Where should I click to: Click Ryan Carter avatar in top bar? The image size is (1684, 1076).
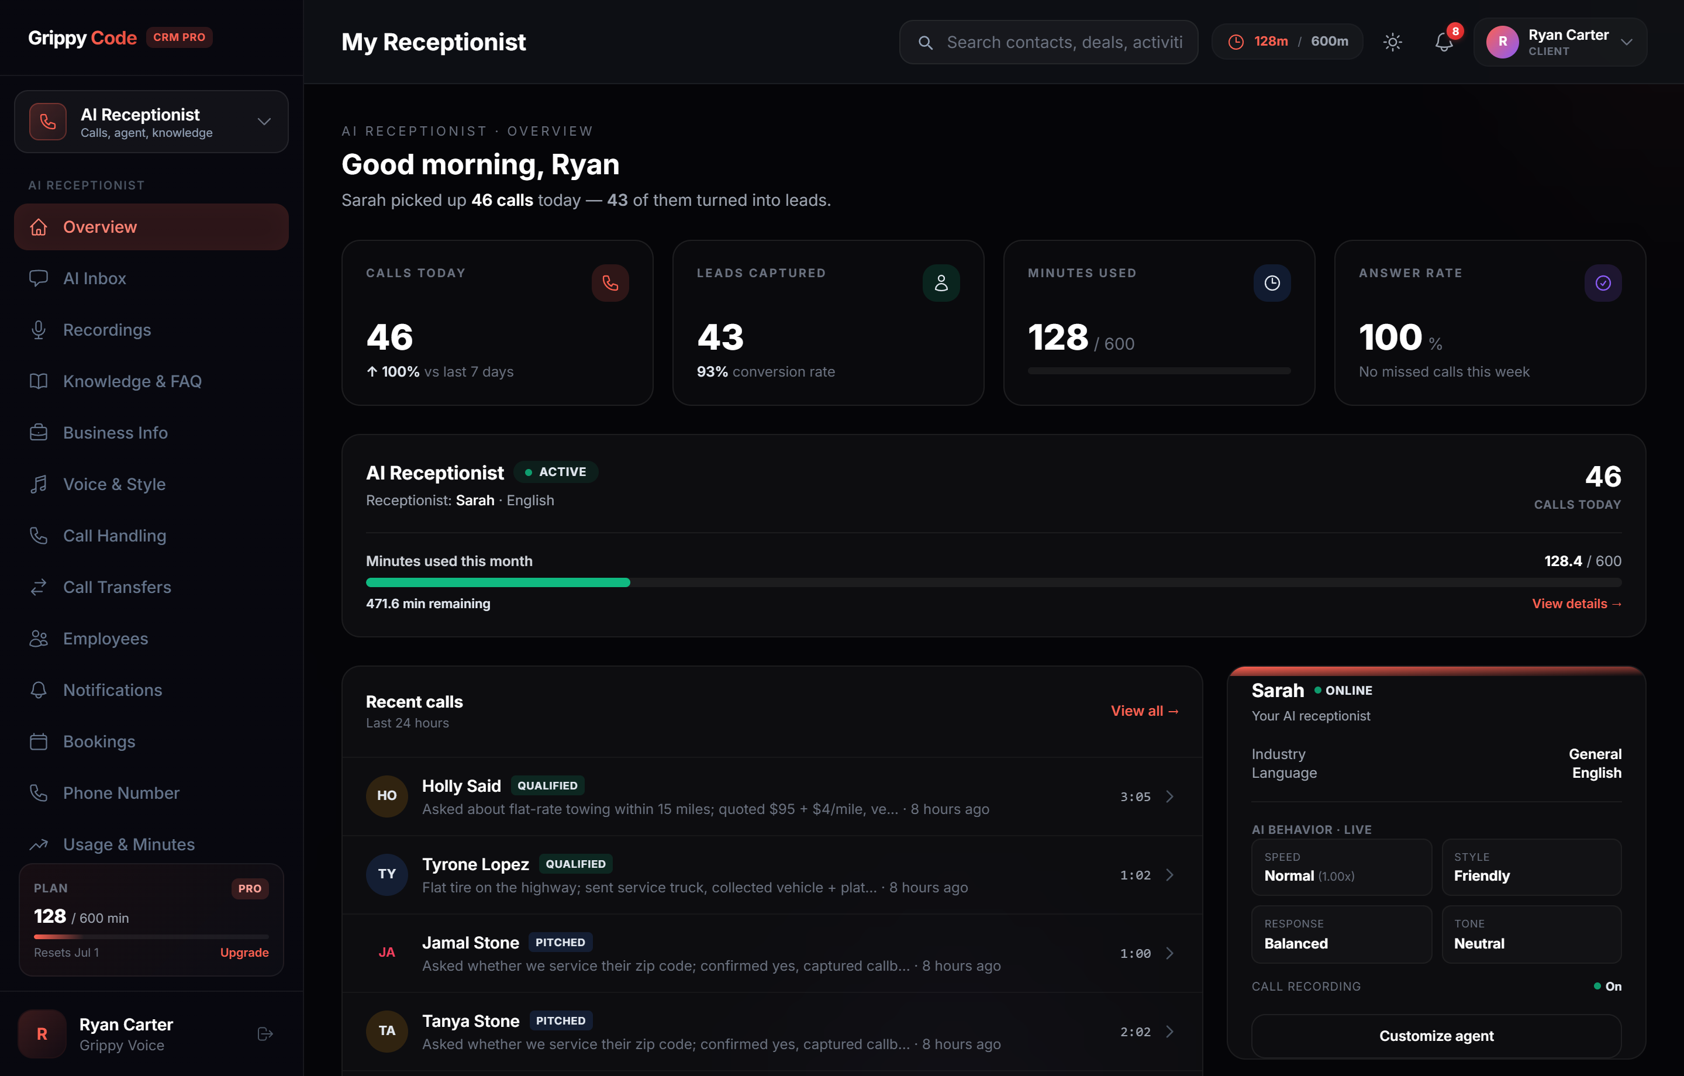[x=1502, y=42]
